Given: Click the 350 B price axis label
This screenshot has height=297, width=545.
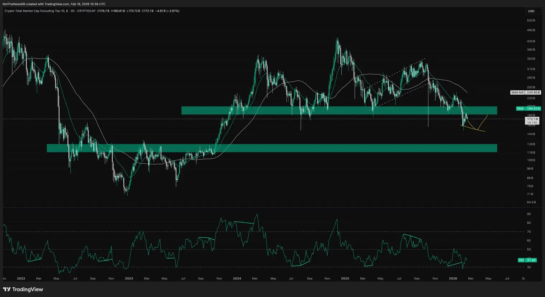Looking at the screenshot, I should click(531, 59).
